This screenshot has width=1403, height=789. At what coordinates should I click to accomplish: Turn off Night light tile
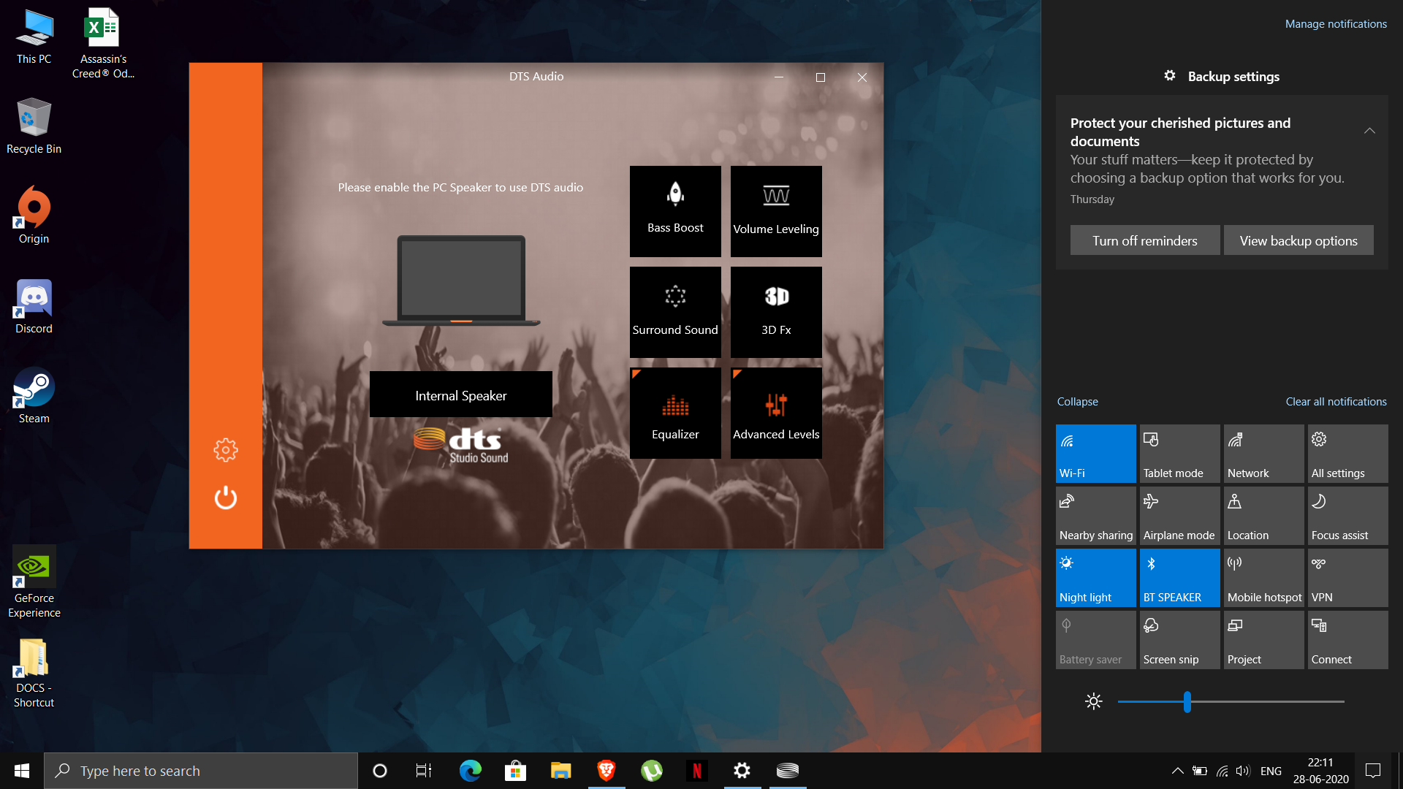[x=1095, y=577]
